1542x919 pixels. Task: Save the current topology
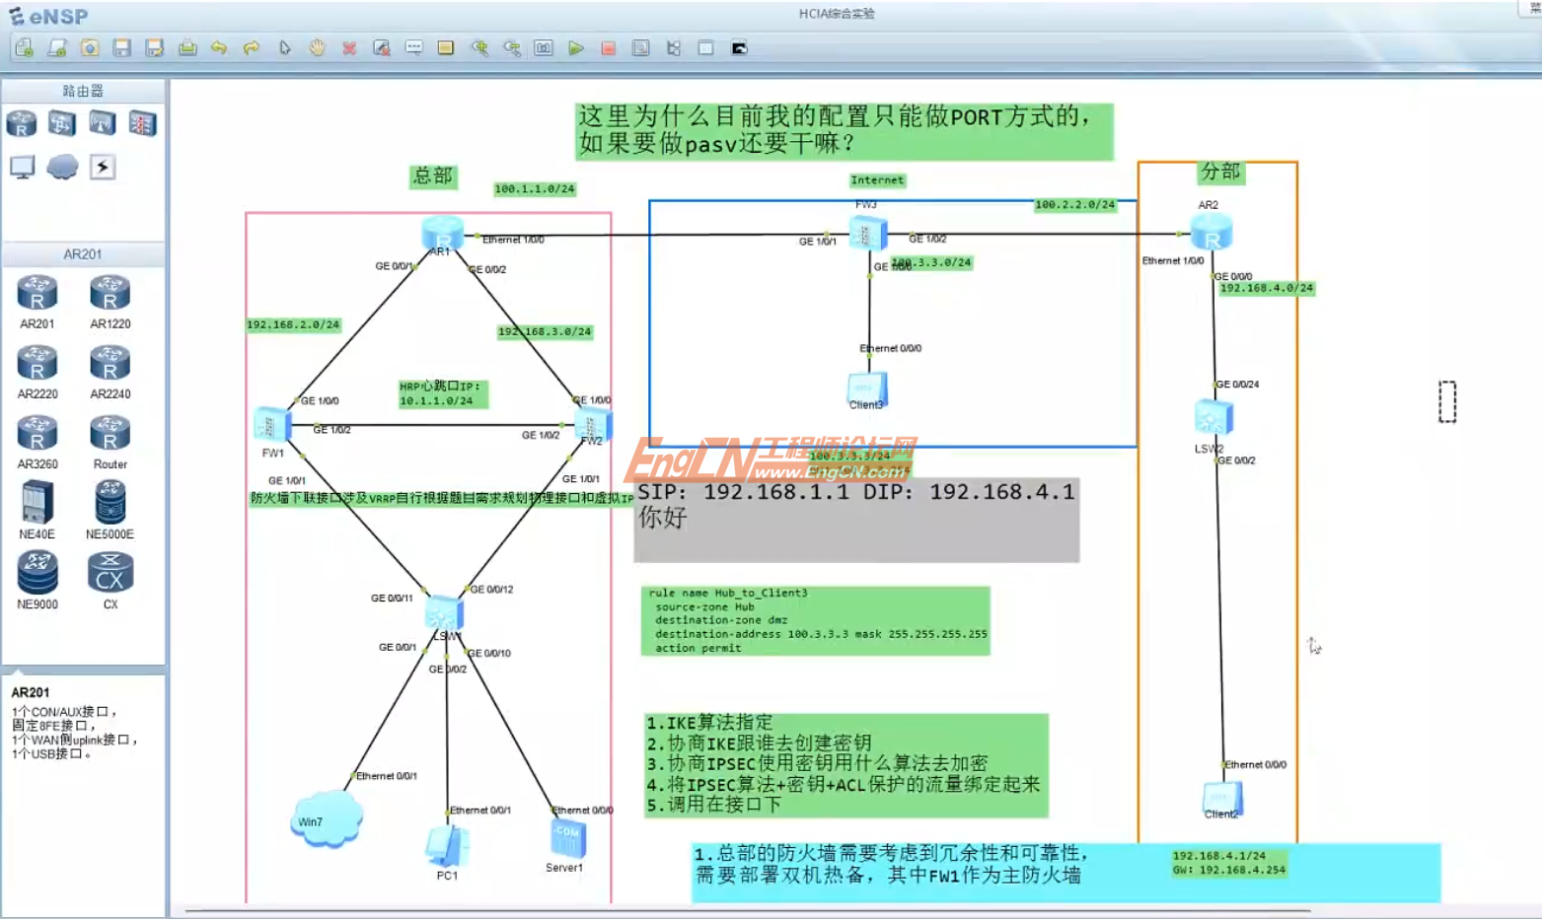click(122, 47)
